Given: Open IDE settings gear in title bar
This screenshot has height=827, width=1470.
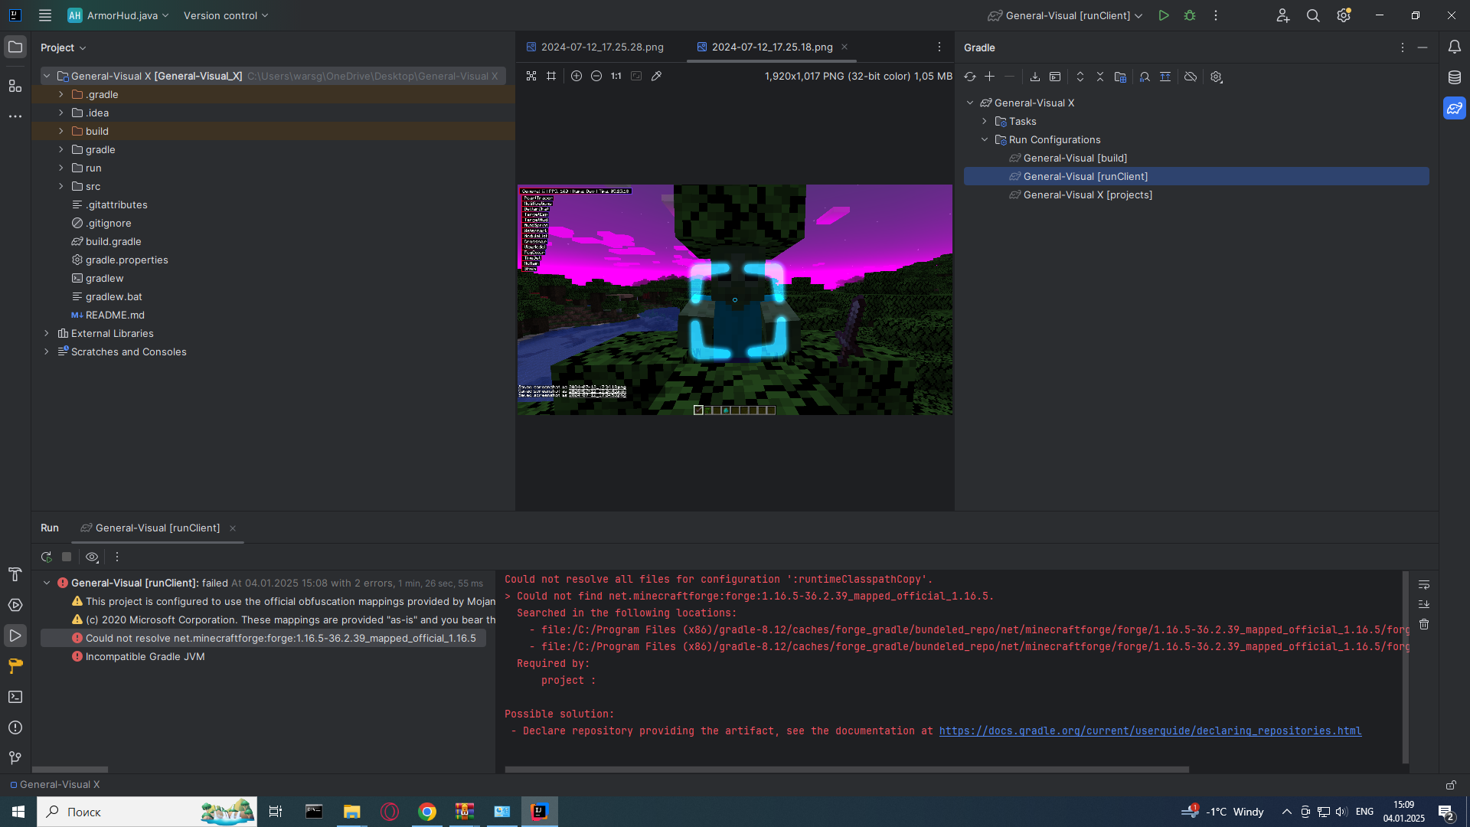Looking at the screenshot, I should [1344, 15].
